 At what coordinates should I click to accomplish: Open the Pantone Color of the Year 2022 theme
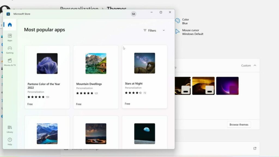click(47, 77)
